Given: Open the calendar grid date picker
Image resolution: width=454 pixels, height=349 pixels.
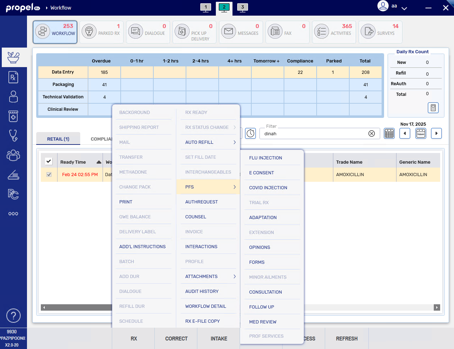Looking at the screenshot, I should pyautogui.click(x=389, y=133).
